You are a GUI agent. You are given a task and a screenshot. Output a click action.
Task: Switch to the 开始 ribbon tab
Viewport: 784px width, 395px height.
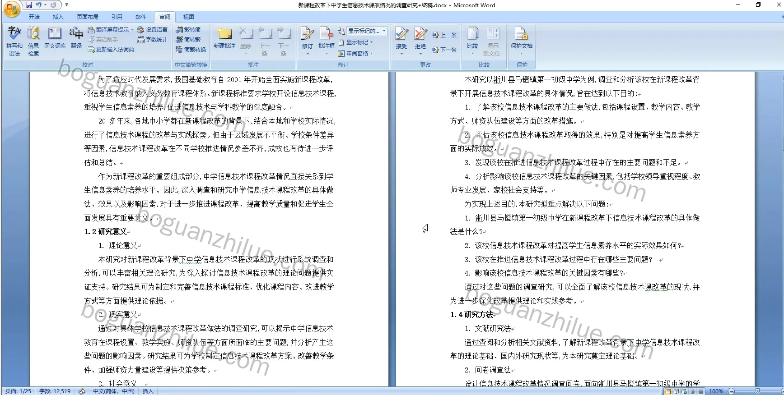tap(34, 17)
